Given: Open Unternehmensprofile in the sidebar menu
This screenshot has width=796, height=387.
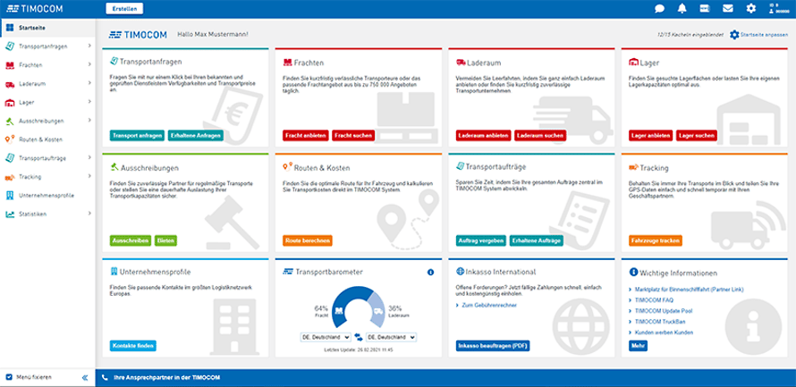Looking at the screenshot, I should [x=47, y=195].
